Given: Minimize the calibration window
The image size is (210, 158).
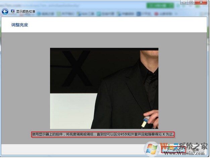Looking at the screenshot, I should pyautogui.click(x=184, y=2).
